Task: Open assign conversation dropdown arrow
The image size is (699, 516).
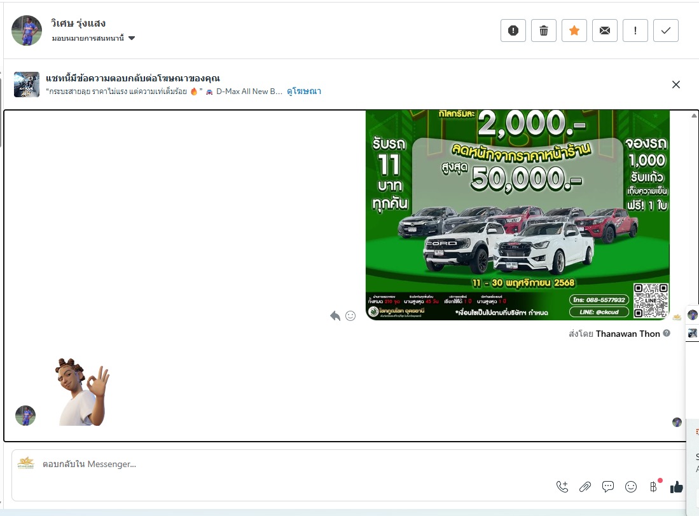Action: point(132,38)
